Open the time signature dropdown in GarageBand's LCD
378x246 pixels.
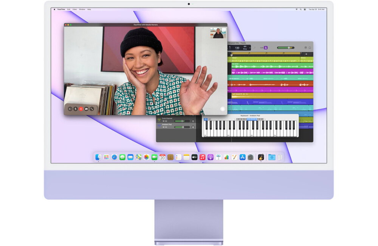point(246,48)
